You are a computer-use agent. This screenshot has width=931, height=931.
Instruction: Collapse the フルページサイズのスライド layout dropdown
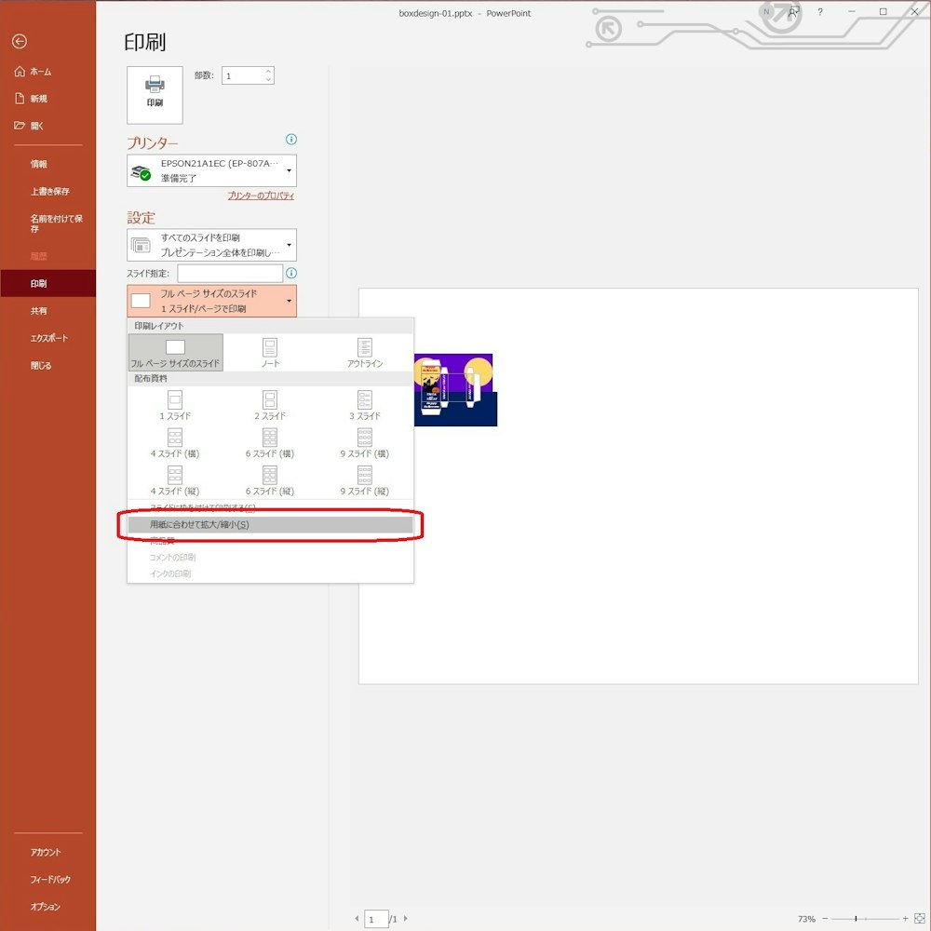point(212,301)
